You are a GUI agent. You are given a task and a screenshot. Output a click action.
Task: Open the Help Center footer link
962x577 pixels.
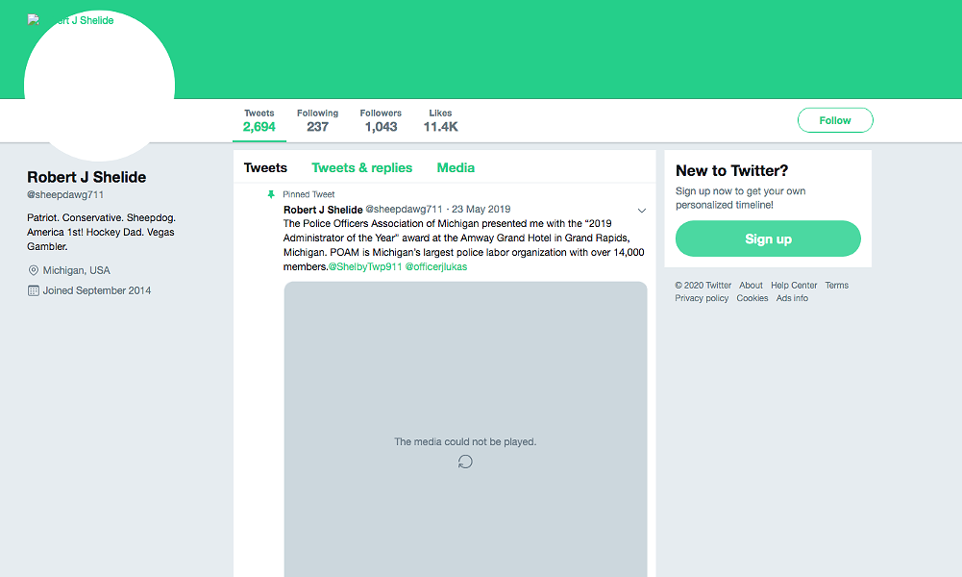pos(794,285)
